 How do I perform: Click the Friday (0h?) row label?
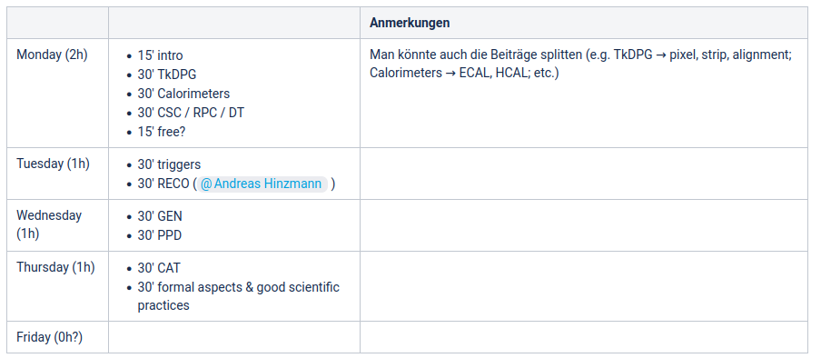pos(50,337)
